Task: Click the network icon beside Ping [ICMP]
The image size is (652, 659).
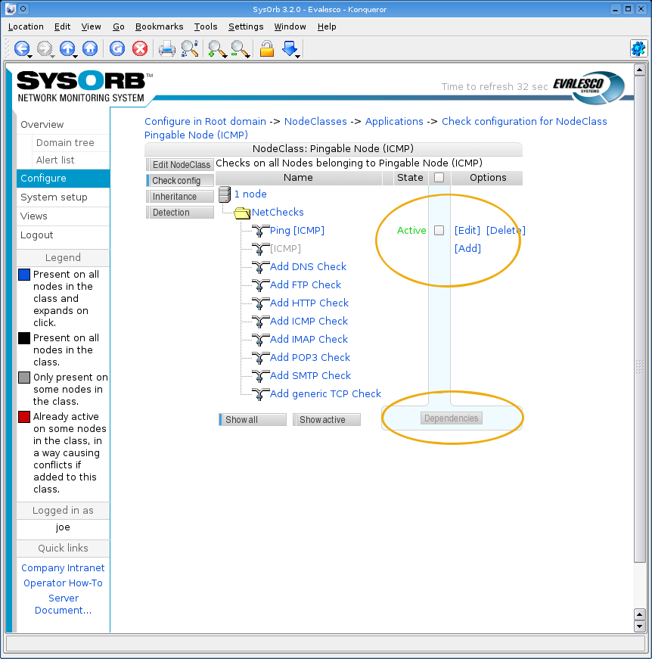Action: (x=260, y=231)
